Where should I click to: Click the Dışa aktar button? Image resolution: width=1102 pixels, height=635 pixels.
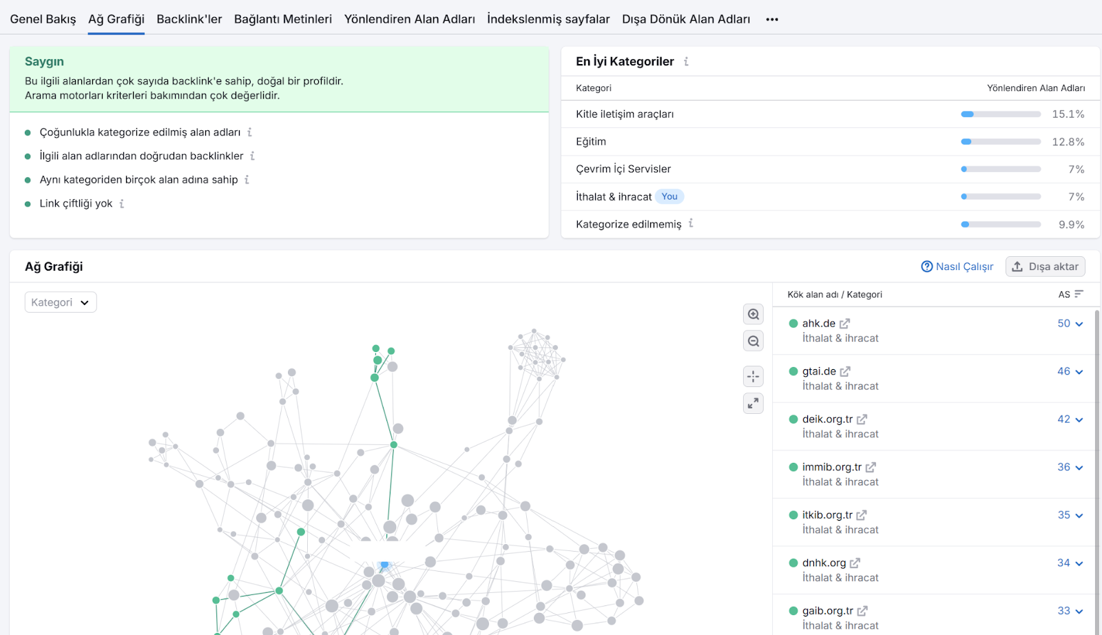[x=1046, y=267]
